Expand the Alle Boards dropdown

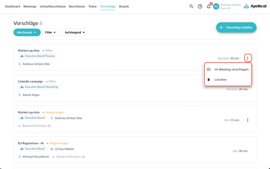tap(27, 33)
